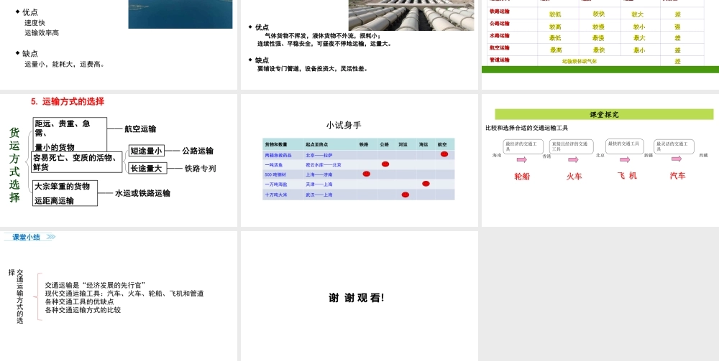Select the red '轮船' answer text
719x361 pixels.
tap(522, 176)
